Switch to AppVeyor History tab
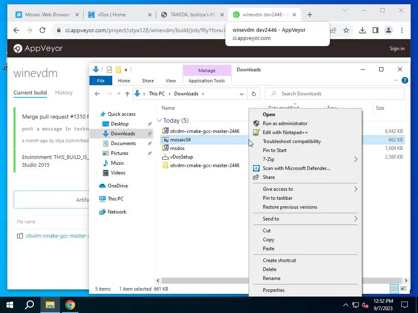Image resolution: width=418 pixels, height=313 pixels. tap(64, 93)
